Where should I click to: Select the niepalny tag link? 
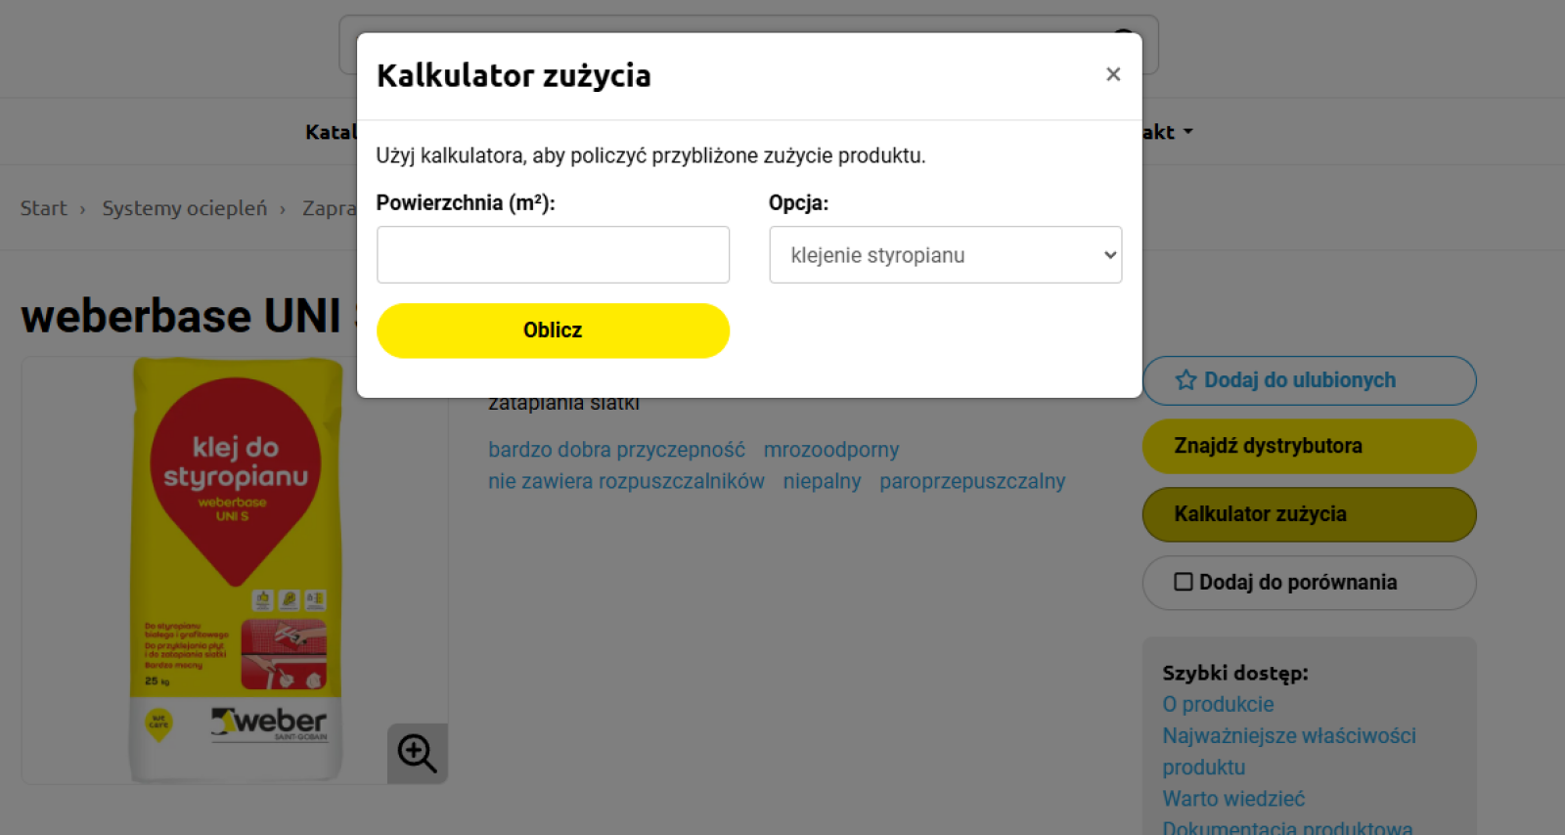click(x=822, y=481)
